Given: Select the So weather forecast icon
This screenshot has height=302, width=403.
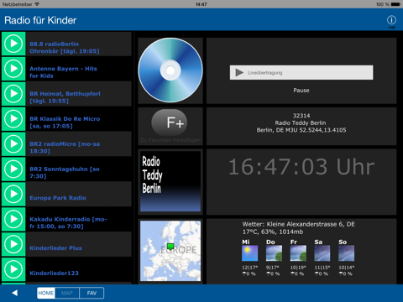Looking at the screenshot, I should (x=346, y=253).
